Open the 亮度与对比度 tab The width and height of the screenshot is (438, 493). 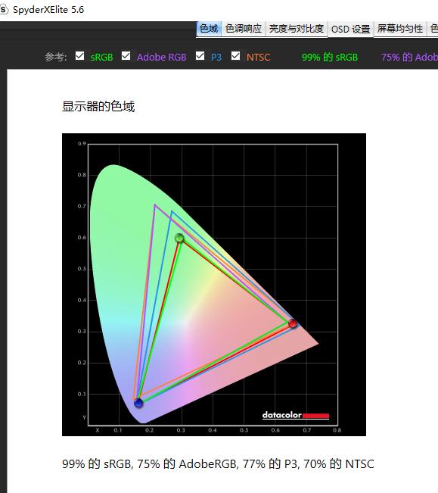[297, 29]
